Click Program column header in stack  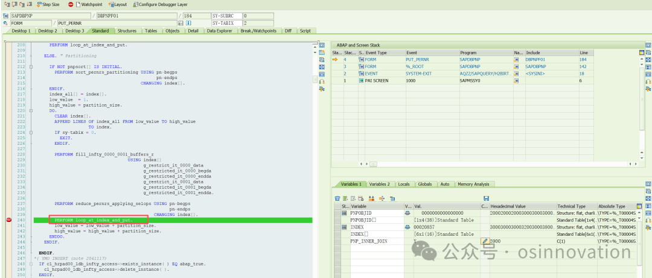[x=486, y=53]
